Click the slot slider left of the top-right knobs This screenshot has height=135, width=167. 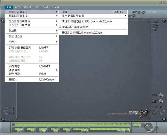click(x=135, y=12)
